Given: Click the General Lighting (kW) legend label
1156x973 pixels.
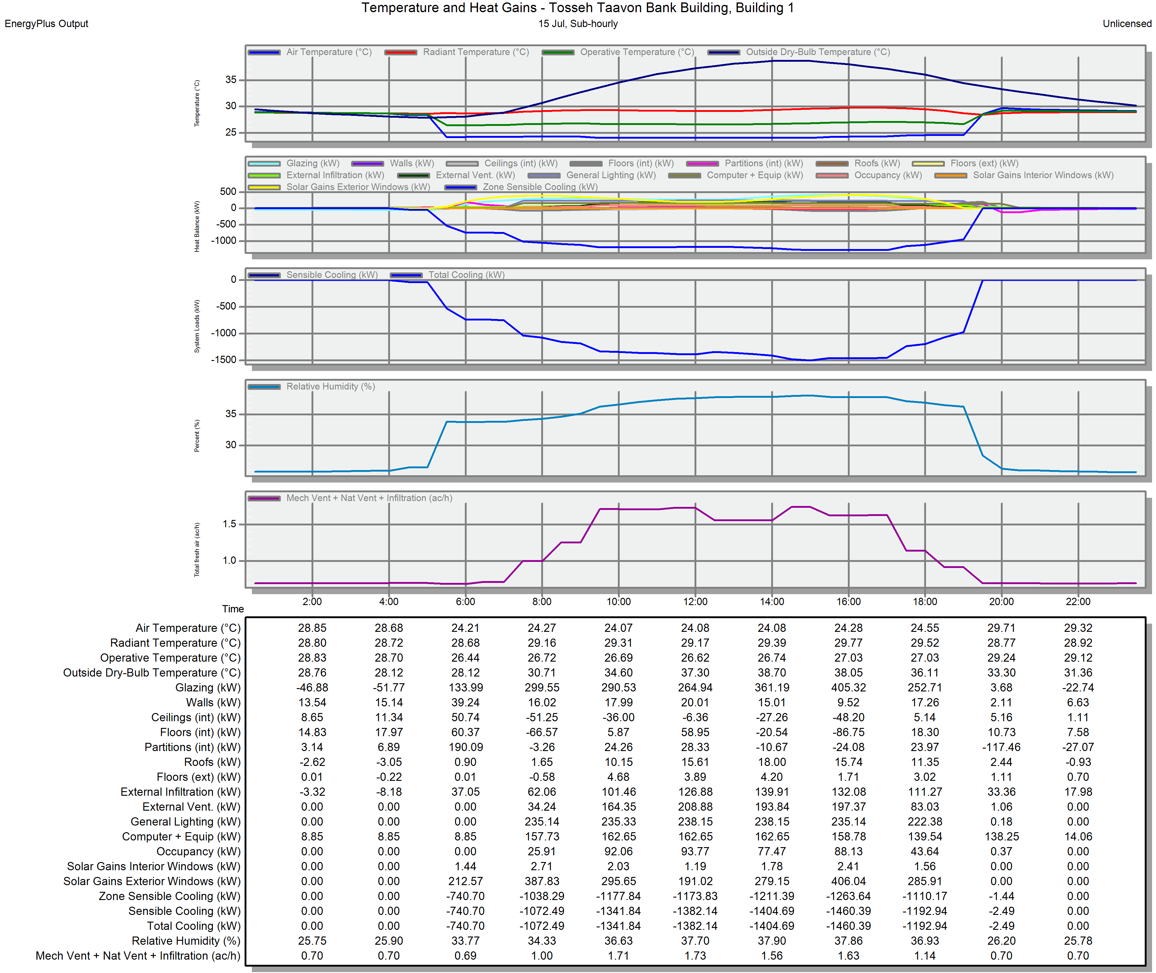Looking at the screenshot, I should (611, 175).
